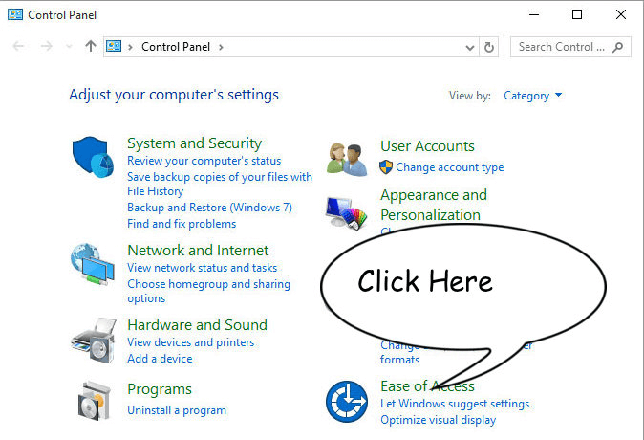The width and height of the screenshot is (644, 440).
Task: Click Add a device link
Action: coord(160,359)
